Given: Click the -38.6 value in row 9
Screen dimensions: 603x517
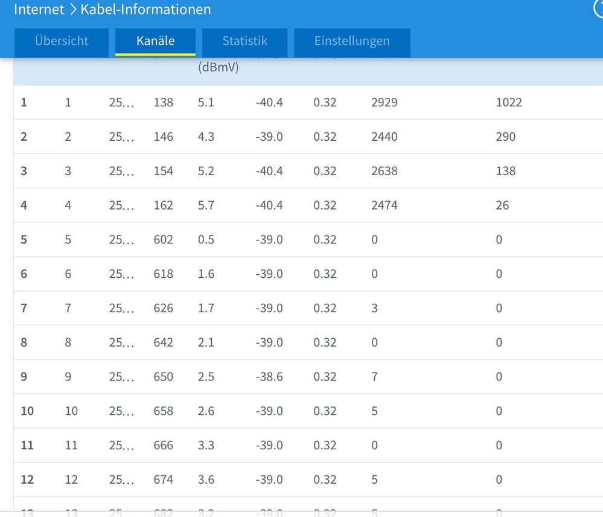Looking at the screenshot, I should coord(269,376).
